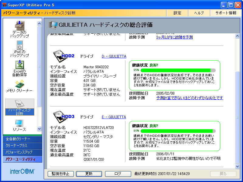Click the 最終更新時刻 timestamp text
243x182 pixels.
click(x=162, y=174)
